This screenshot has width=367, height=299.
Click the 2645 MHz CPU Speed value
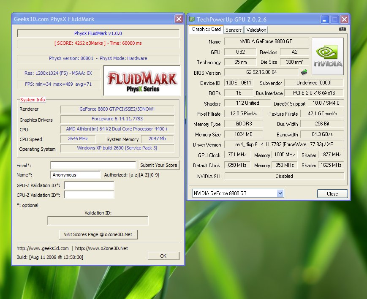(78, 139)
